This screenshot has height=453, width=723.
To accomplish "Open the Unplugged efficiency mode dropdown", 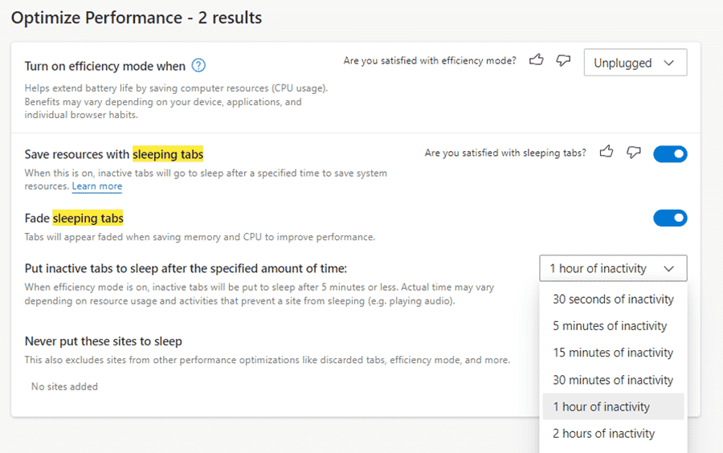I will click(634, 63).
